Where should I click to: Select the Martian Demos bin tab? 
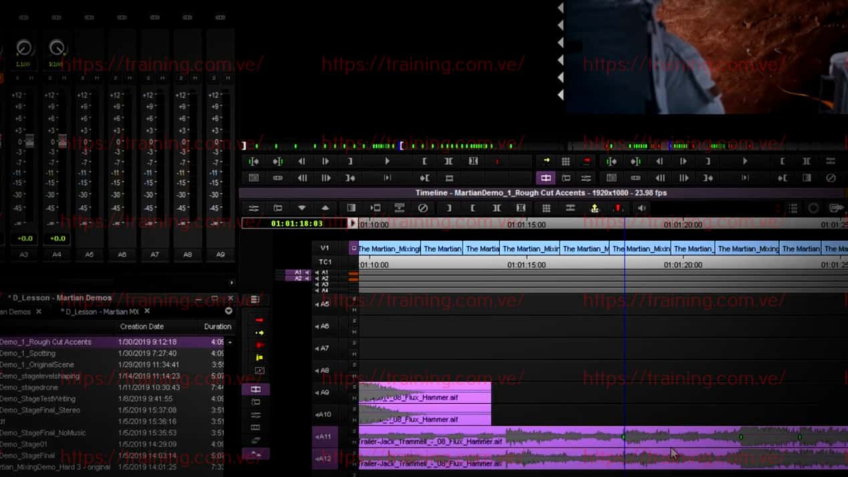(x=17, y=311)
